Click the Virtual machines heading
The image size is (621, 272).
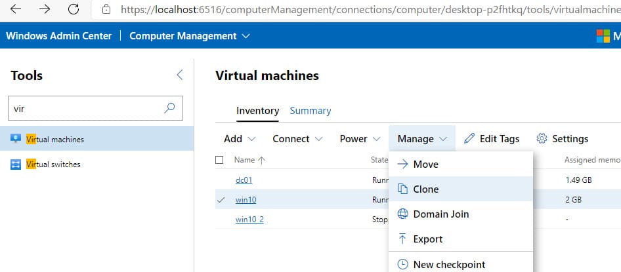267,75
